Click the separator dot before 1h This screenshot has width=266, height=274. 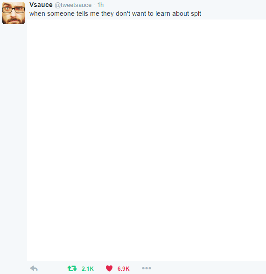coord(94,5)
